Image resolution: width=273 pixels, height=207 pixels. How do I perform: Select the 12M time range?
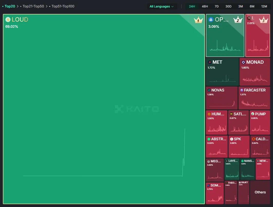point(264,6)
